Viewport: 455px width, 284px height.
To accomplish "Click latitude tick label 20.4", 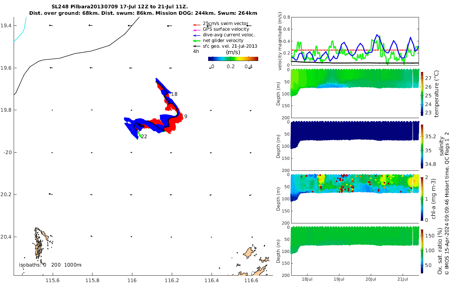I will pos(6,237).
